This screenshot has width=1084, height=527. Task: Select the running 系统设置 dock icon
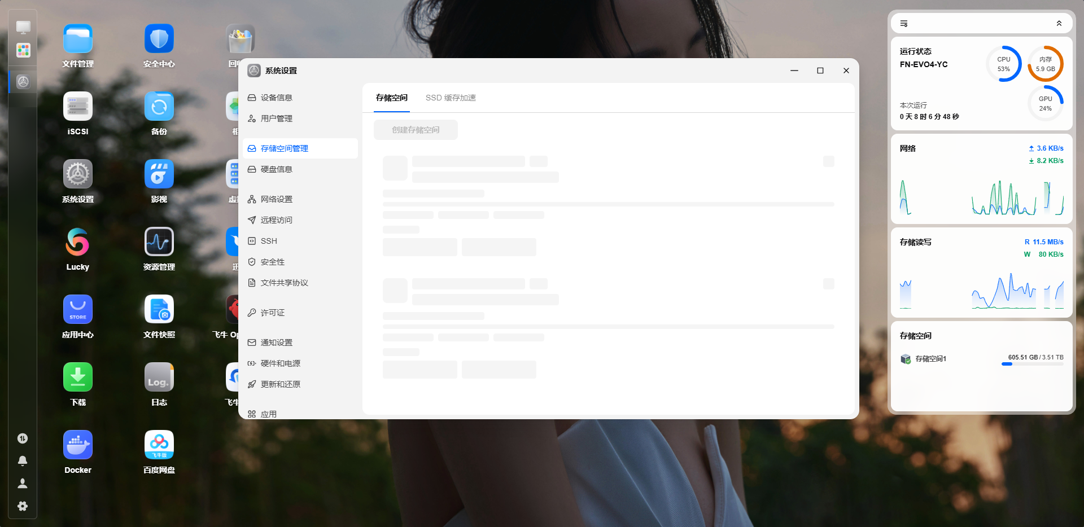[x=23, y=82]
